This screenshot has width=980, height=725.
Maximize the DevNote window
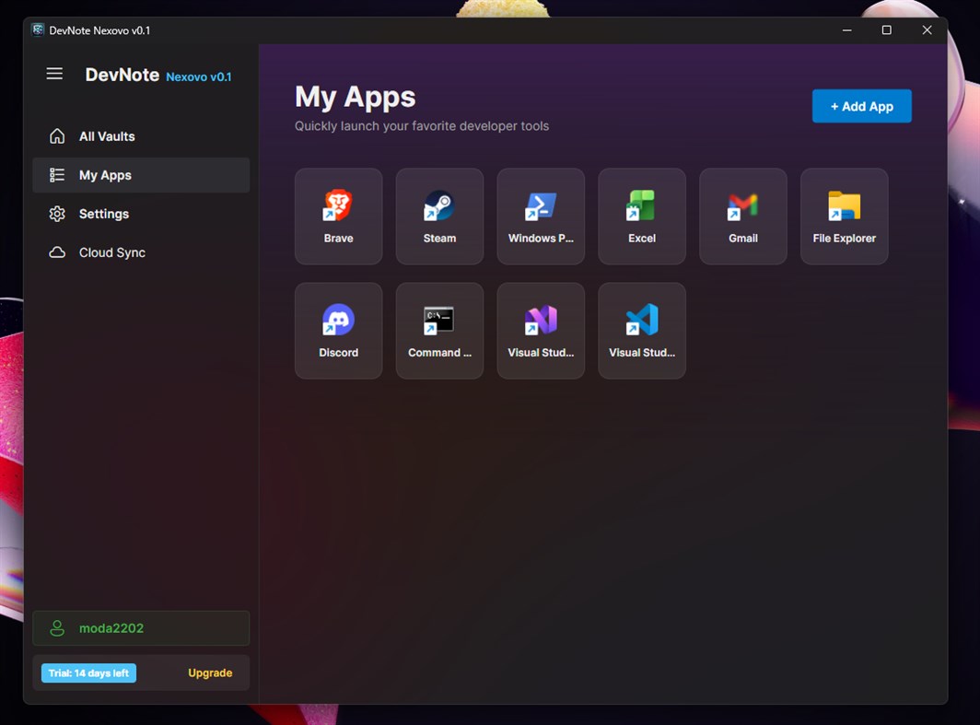pyautogui.click(x=886, y=30)
